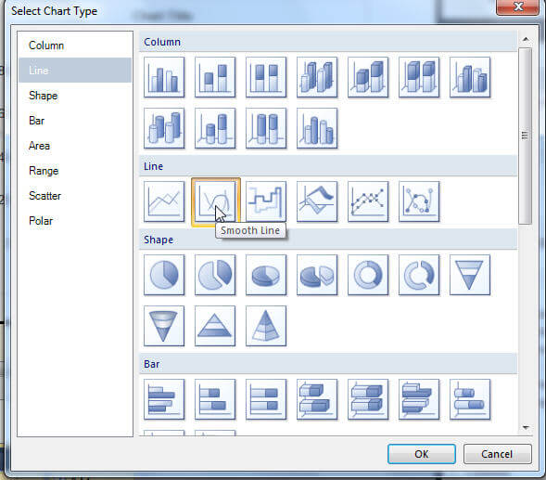Select the 3-D Column chart at row end
Viewport: 546px width, 480px height.
470,77
